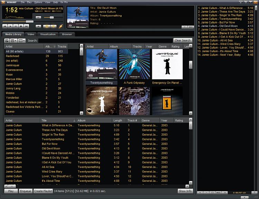Click the Clear Search button
This screenshot has height=199, width=259.
coord(183,40)
